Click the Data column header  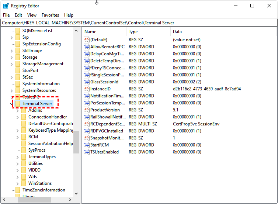(x=221, y=32)
